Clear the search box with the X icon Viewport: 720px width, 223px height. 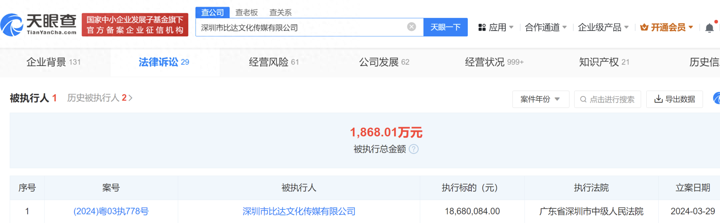point(411,27)
